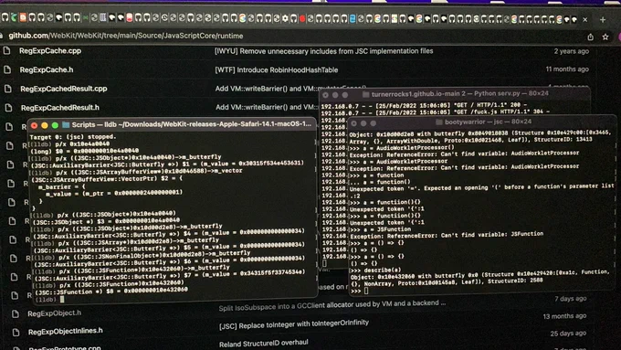Image resolution: width=621 pixels, height=350 pixels.
Task: Click file icon beside RegExpCachedResult.cpp
Action: point(8,89)
